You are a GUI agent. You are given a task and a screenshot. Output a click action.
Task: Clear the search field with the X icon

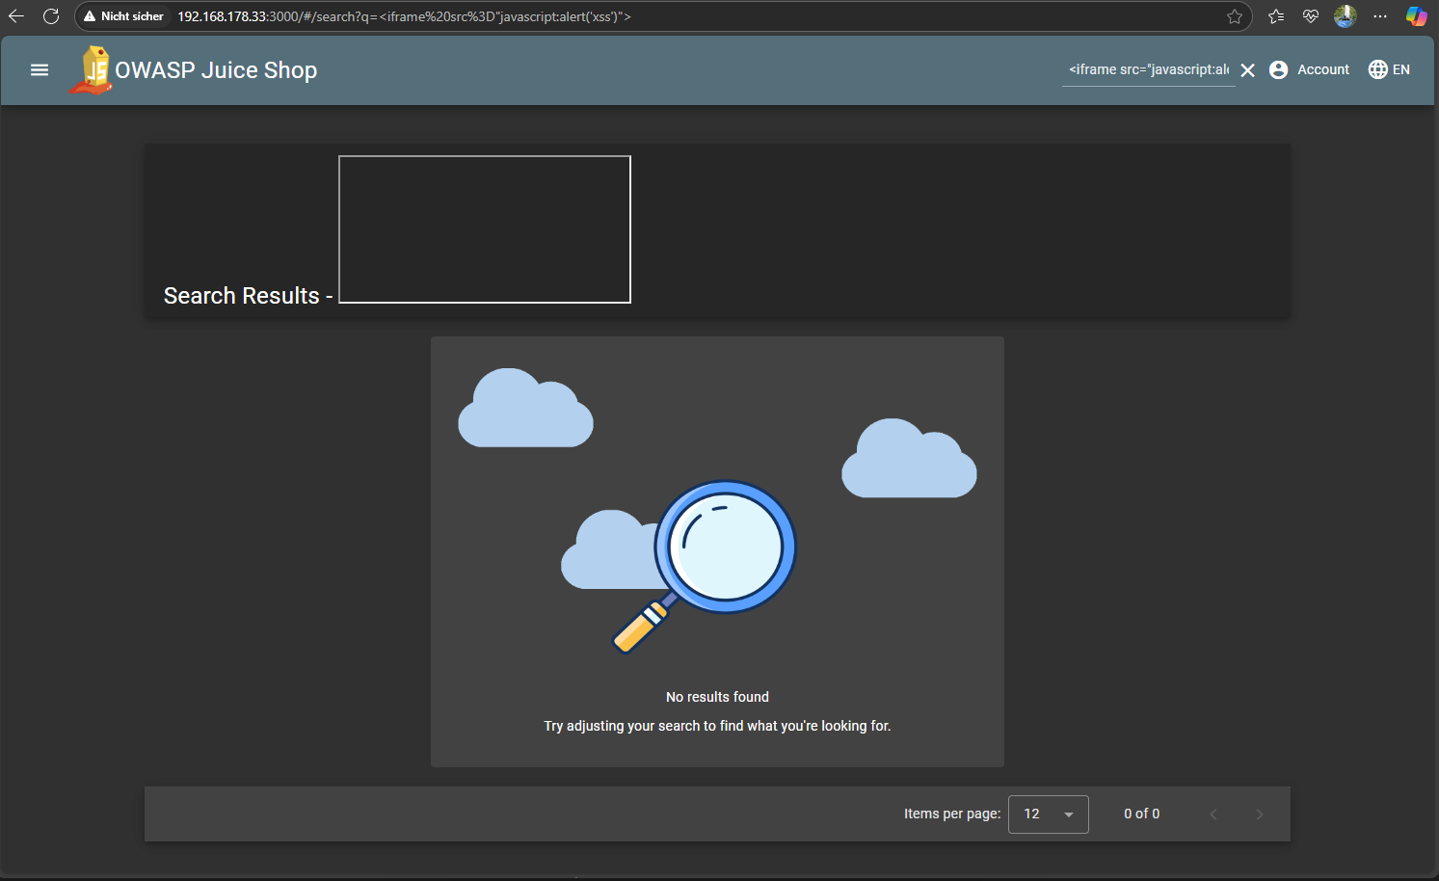pos(1248,69)
